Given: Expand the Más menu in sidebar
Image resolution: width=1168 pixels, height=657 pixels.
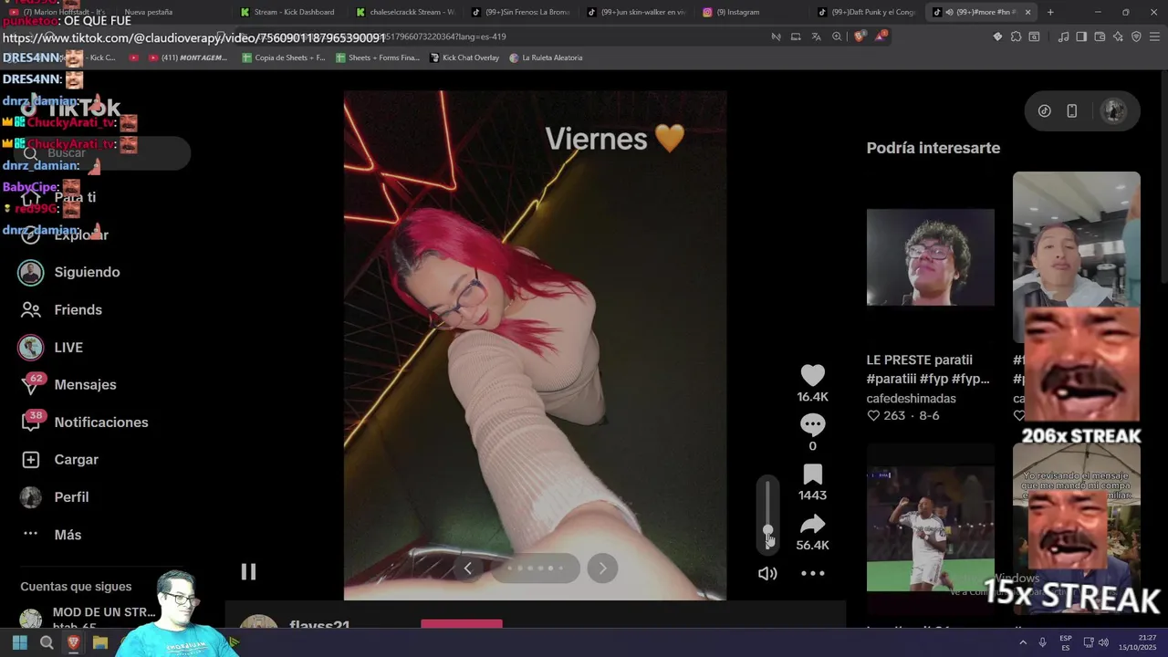Looking at the screenshot, I should [68, 534].
